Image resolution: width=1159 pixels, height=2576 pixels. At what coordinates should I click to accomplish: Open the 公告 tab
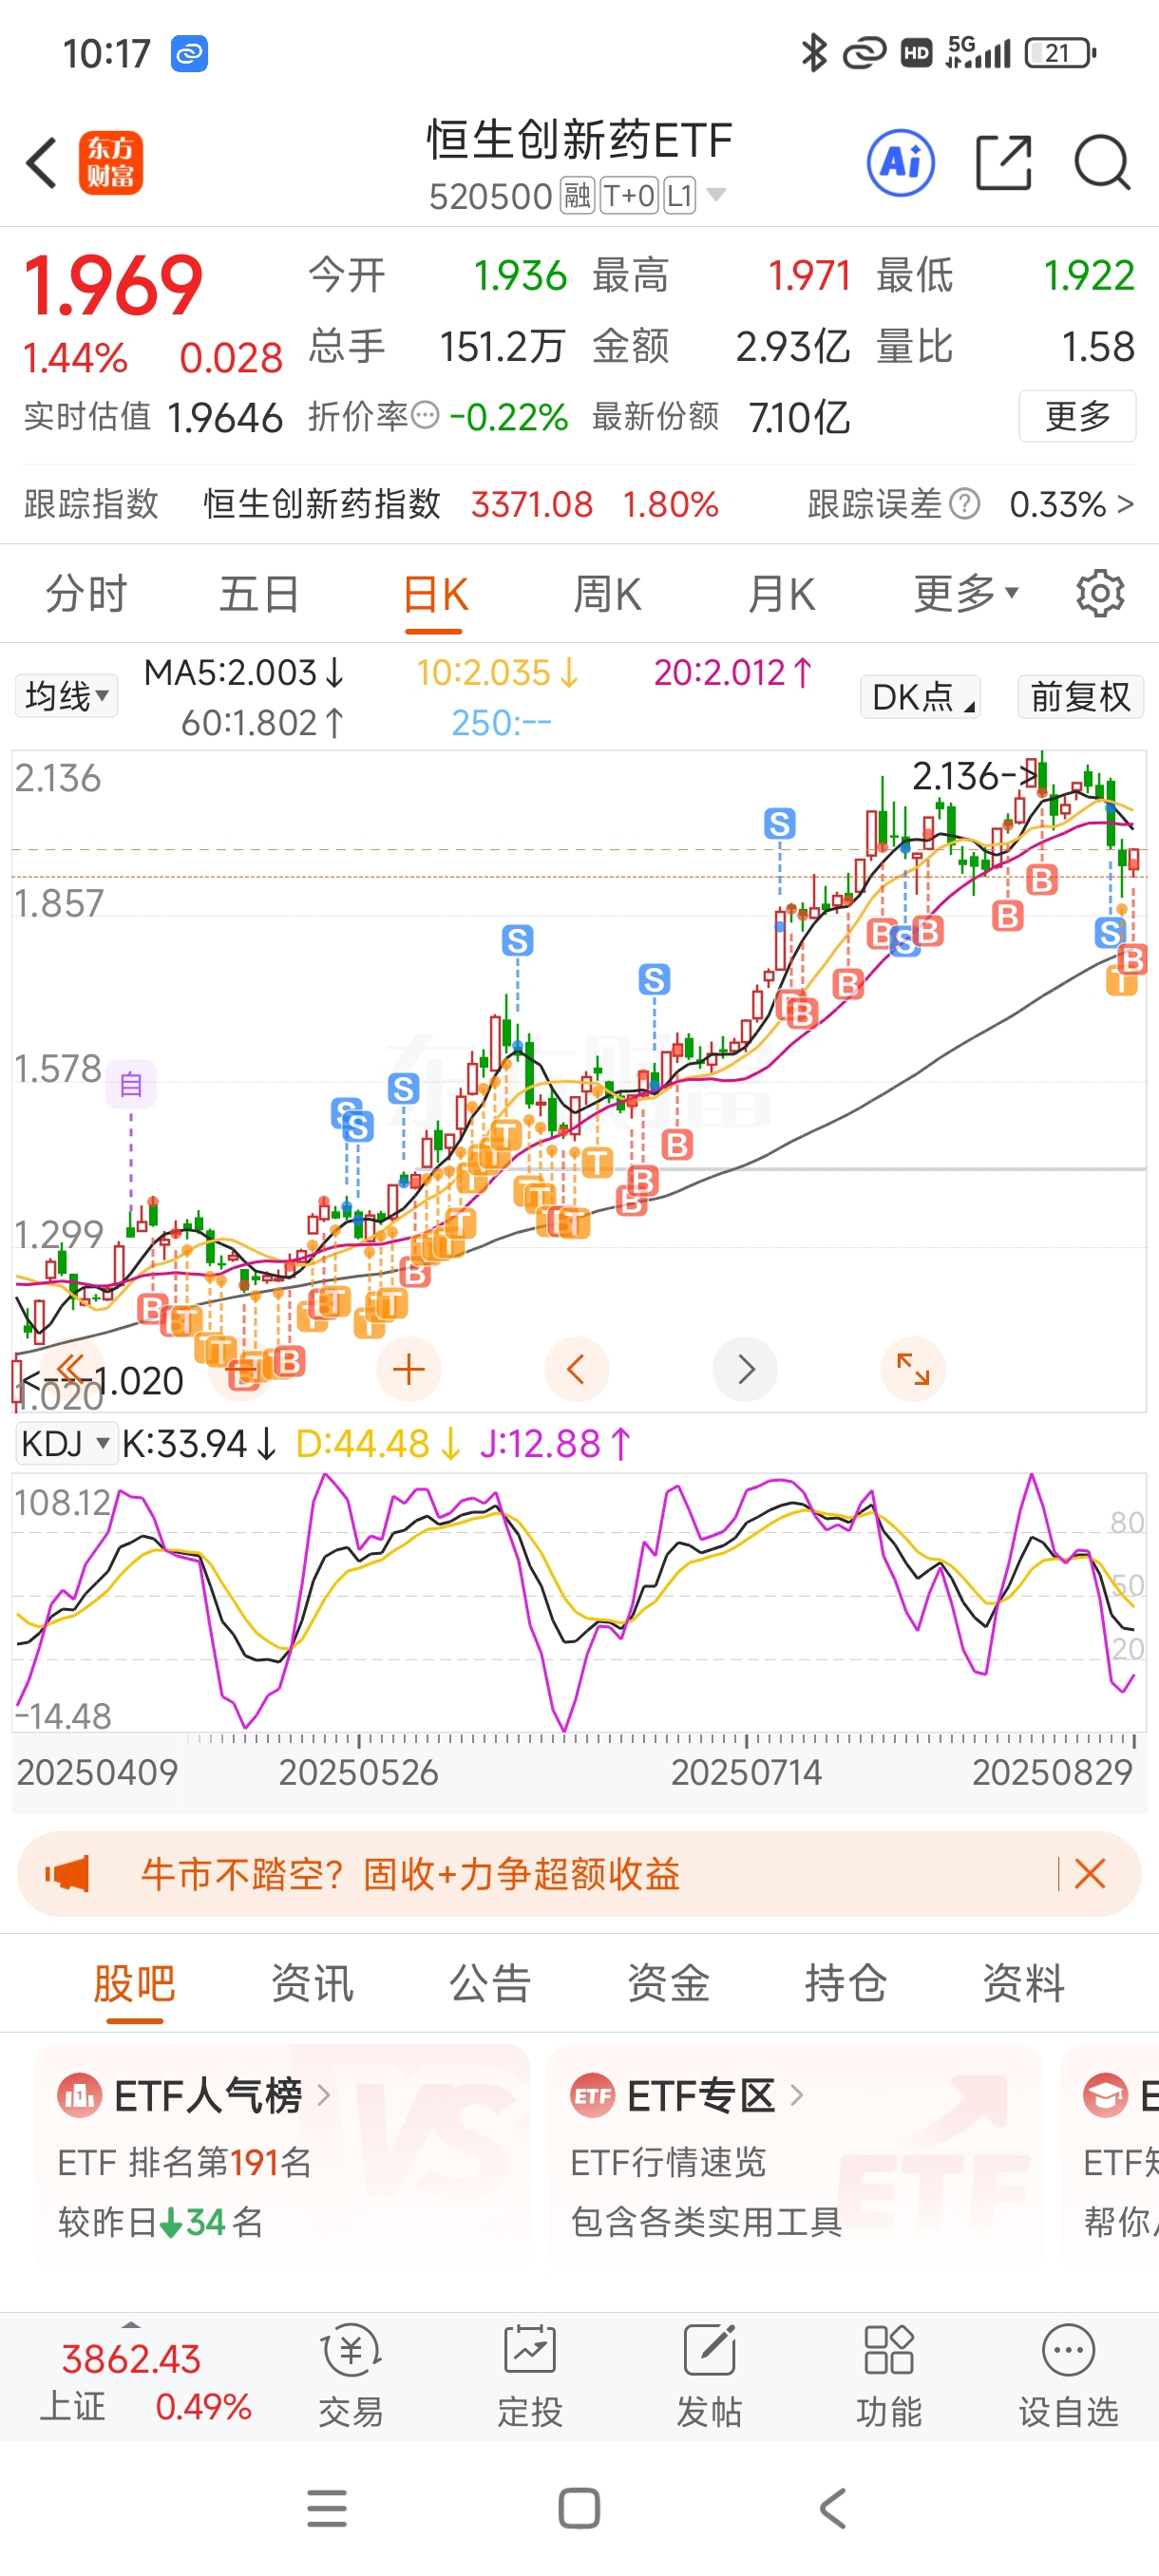click(x=490, y=1984)
